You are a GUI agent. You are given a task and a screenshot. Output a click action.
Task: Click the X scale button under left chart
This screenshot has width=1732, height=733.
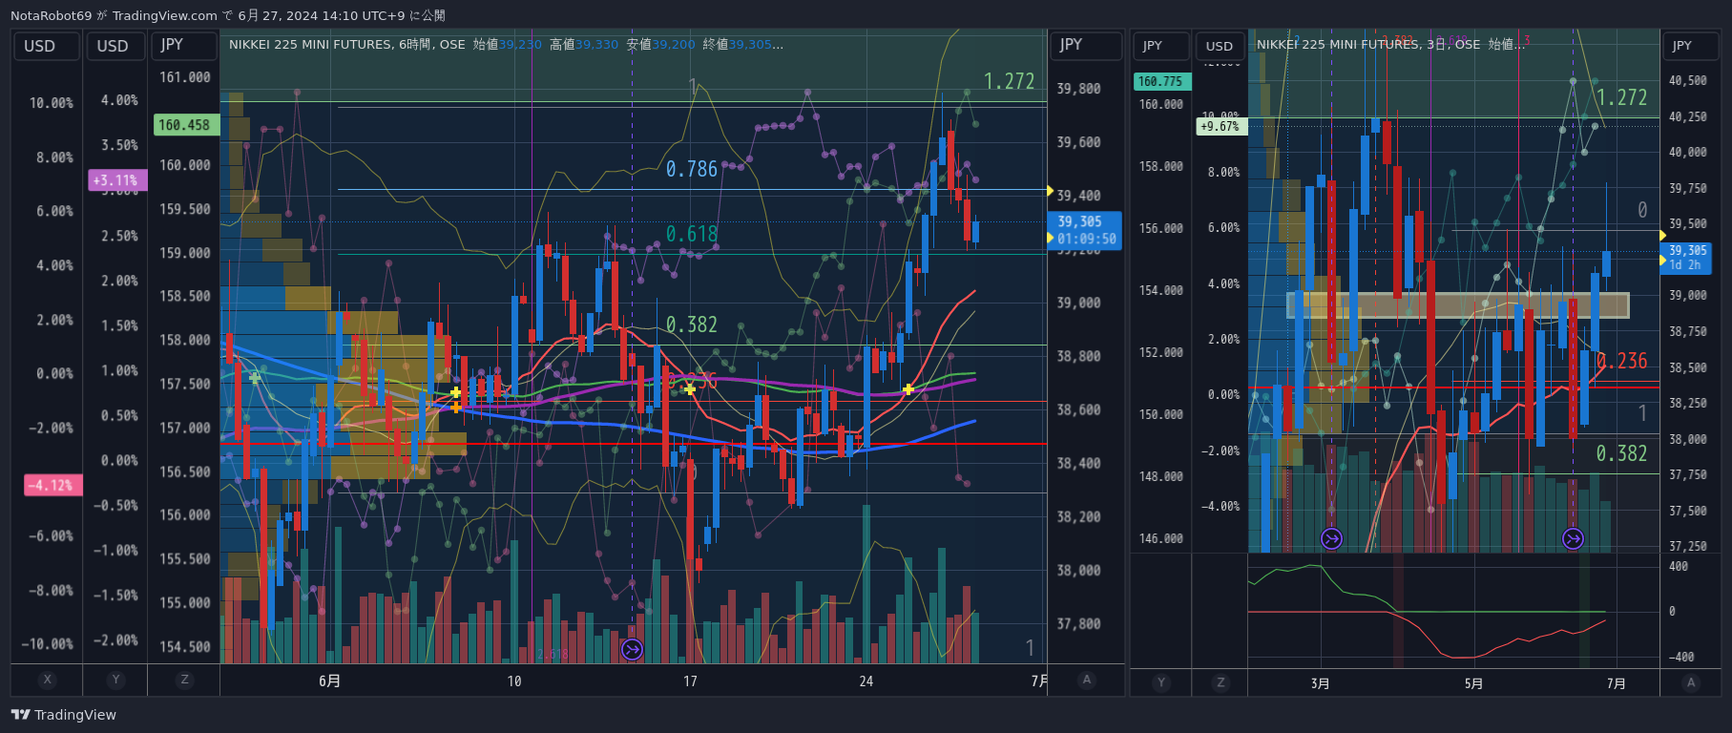coord(47,680)
